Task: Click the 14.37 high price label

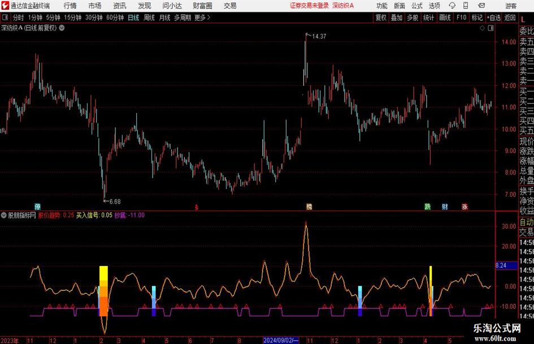Action: click(319, 36)
